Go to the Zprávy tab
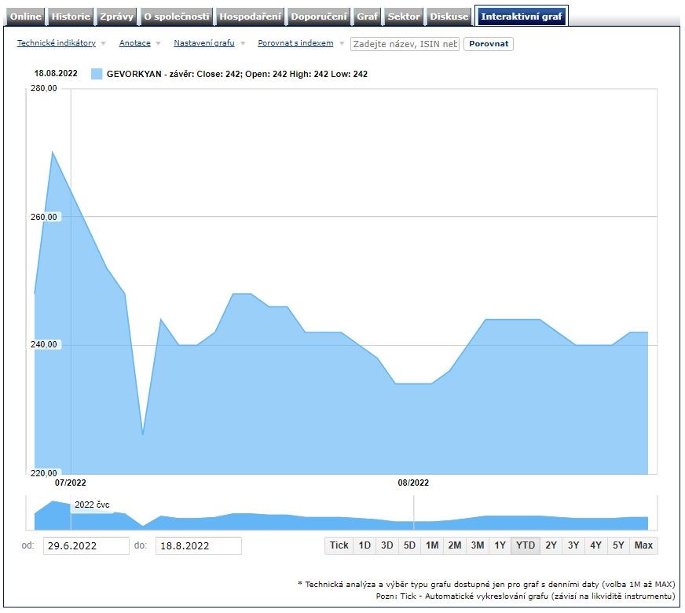This screenshot has width=685, height=613. click(116, 17)
